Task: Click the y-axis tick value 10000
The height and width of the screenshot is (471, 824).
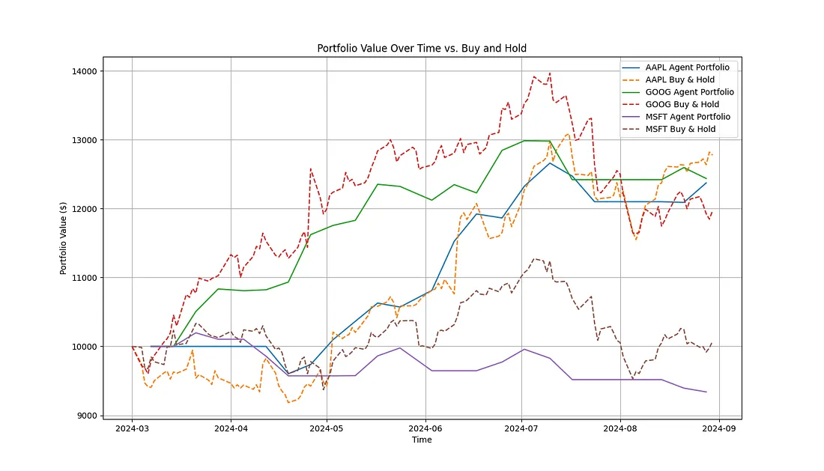Action: coord(85,347)
